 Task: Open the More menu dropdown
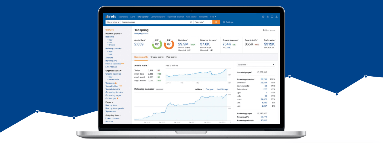pos(213,17)
